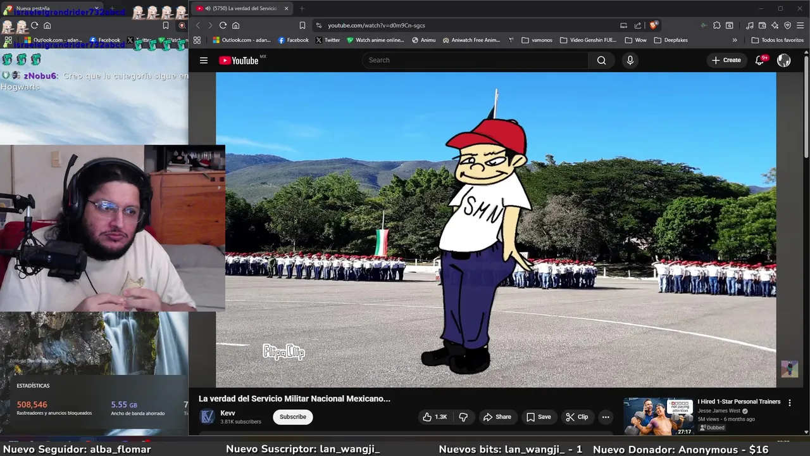
Task: Open the extensions puzzle icon
Action: (716, 25)
